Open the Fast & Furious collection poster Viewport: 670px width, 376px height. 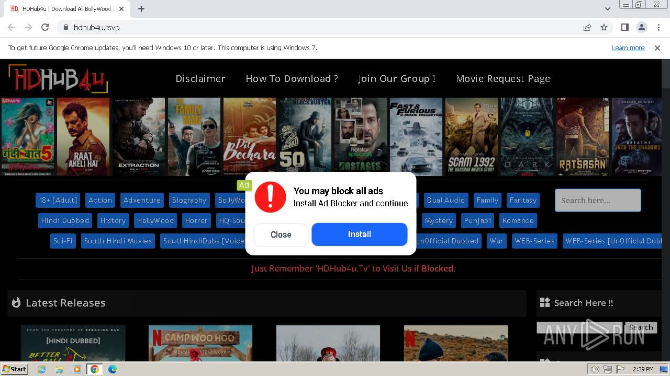(x=416, y=137)
